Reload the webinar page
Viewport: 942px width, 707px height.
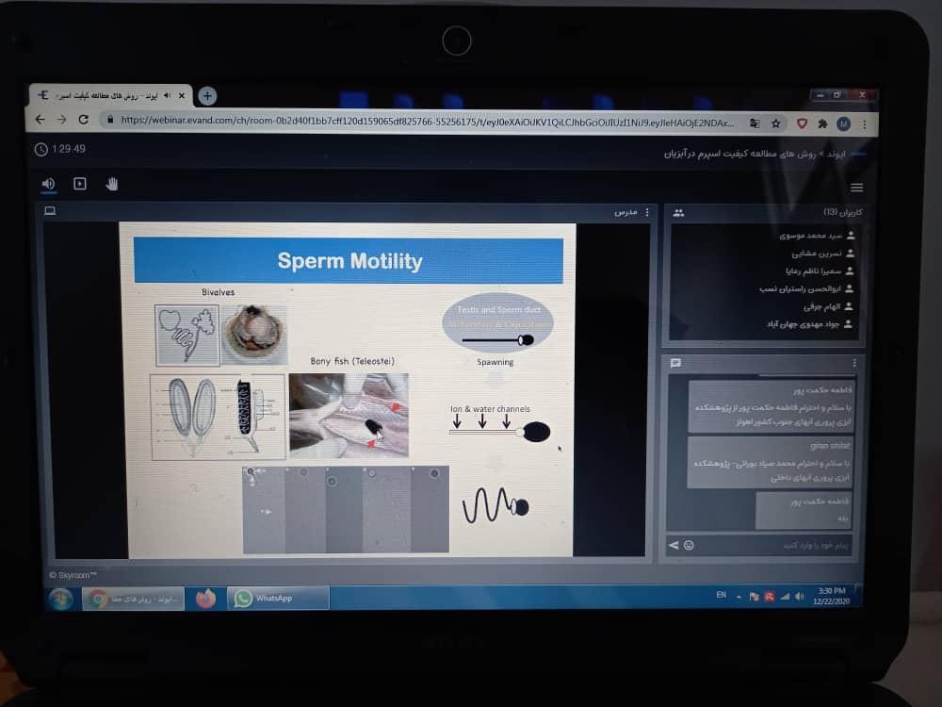coord(84,120)
